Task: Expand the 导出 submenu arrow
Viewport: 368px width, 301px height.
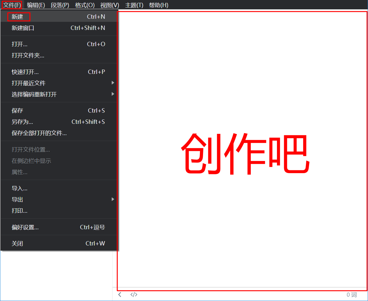Action: coord(113,199)
